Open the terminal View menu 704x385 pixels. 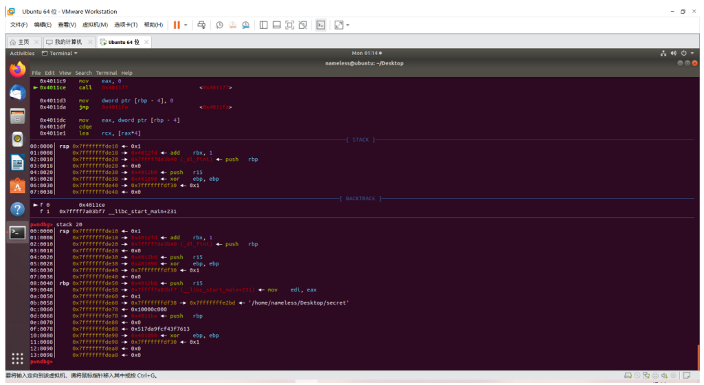tap(65, 73)
